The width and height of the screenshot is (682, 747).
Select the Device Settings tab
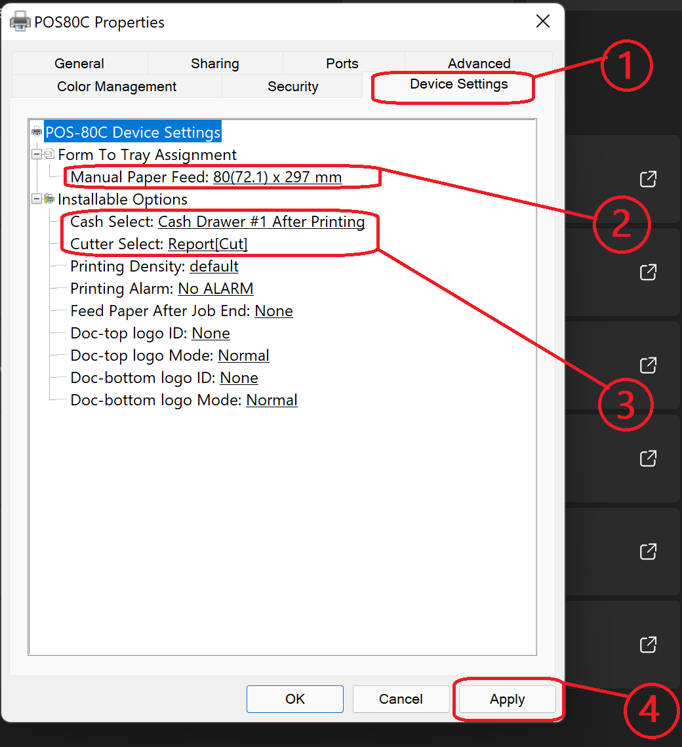458,85
